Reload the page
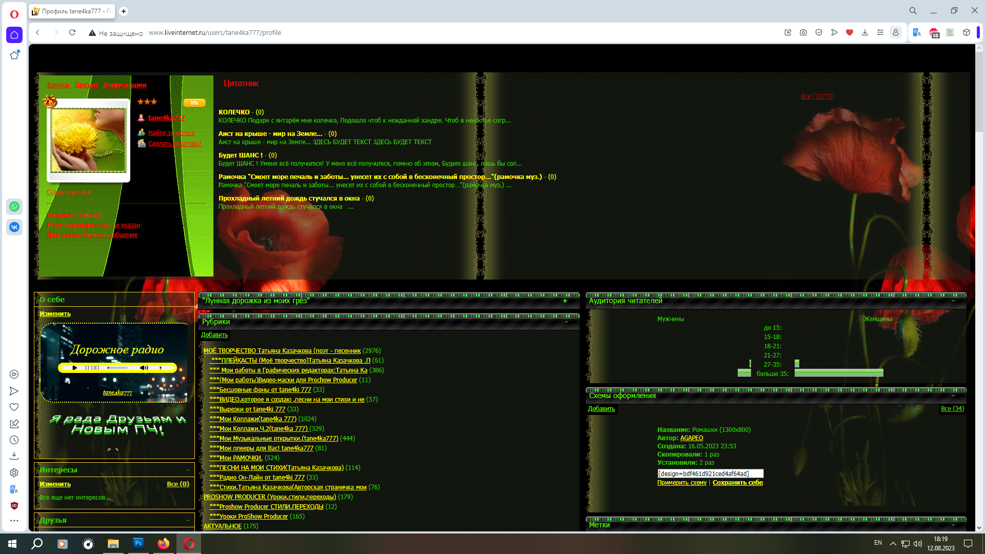Screen dimensions: 985x554 coord(72,32)
